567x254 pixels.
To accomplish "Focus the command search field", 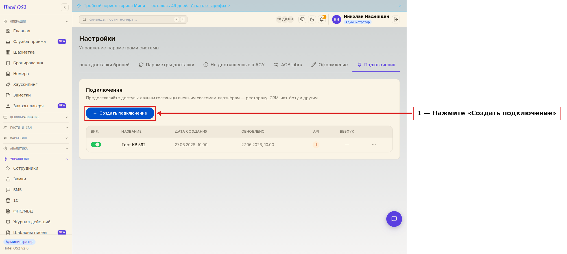I will point(133,19).
